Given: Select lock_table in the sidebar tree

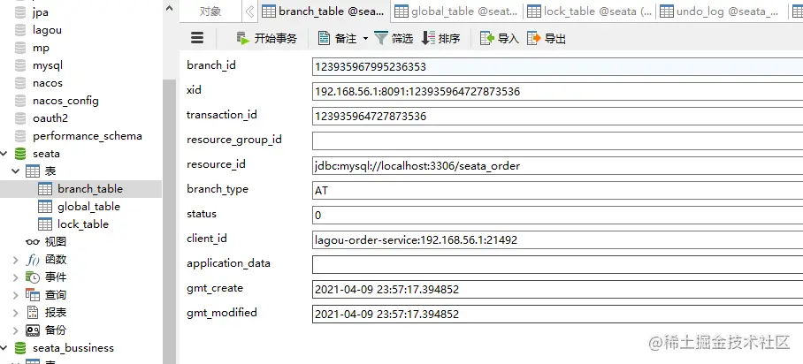Looking at the screenshot, I should pos(83,224).
